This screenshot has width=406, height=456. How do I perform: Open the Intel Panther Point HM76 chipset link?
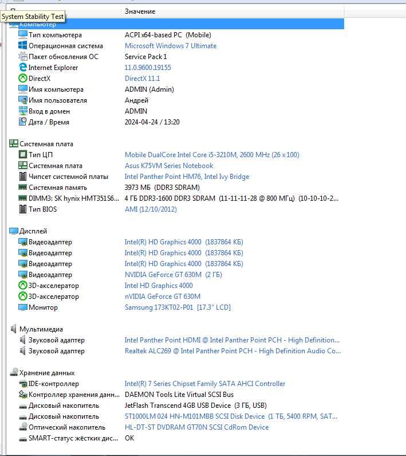click(x=187, y=177)
